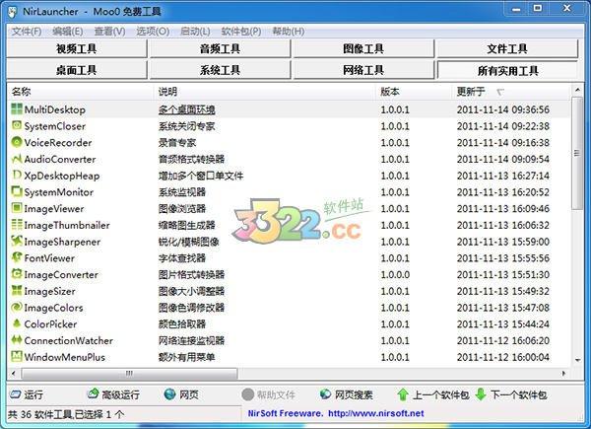The width and height of the screenshot is (591, 429).
Task: Open the 查看(V) menu
Action: coord(109,32)
